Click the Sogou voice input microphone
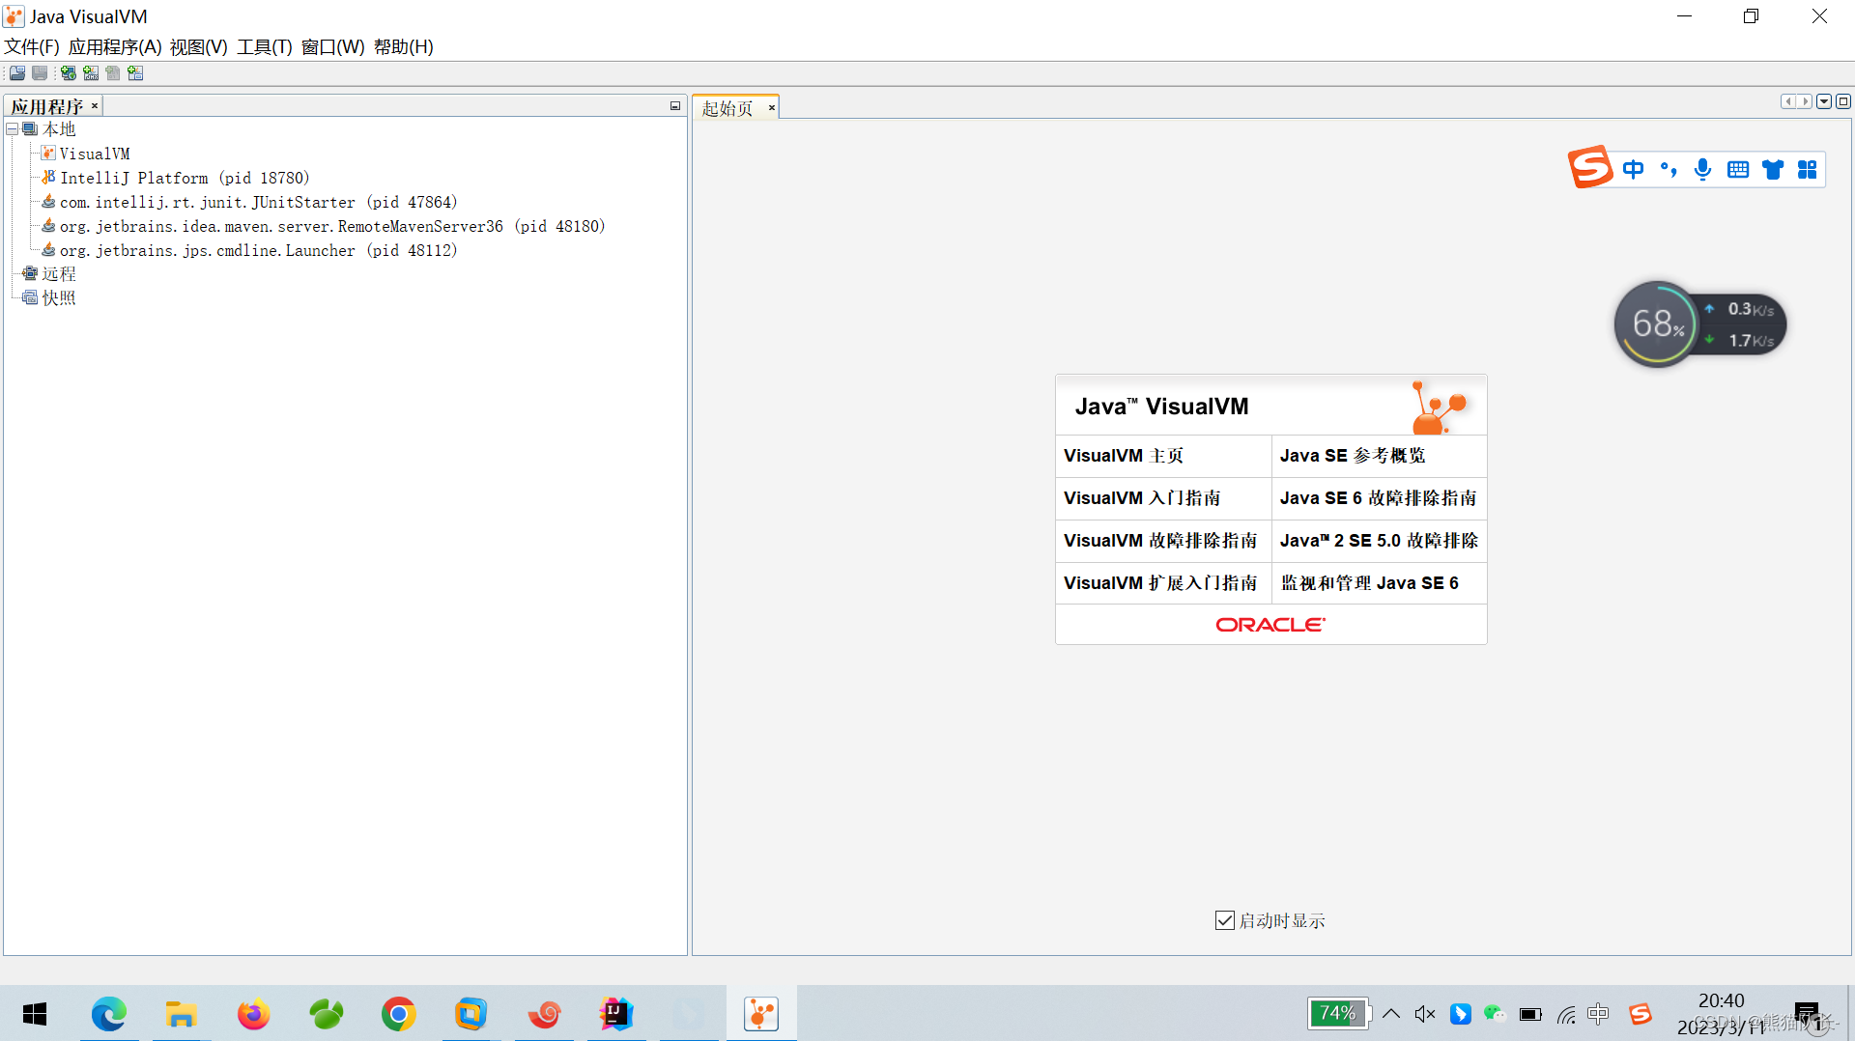The width and height of the screenshot is (1855, 1041). [x=1703, y=170]
